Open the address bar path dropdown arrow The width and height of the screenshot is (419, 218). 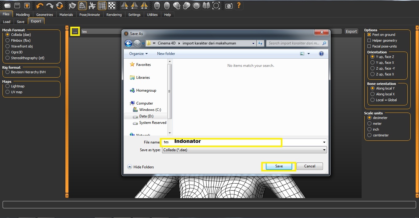pyautogui.click(x=253, y=43)
